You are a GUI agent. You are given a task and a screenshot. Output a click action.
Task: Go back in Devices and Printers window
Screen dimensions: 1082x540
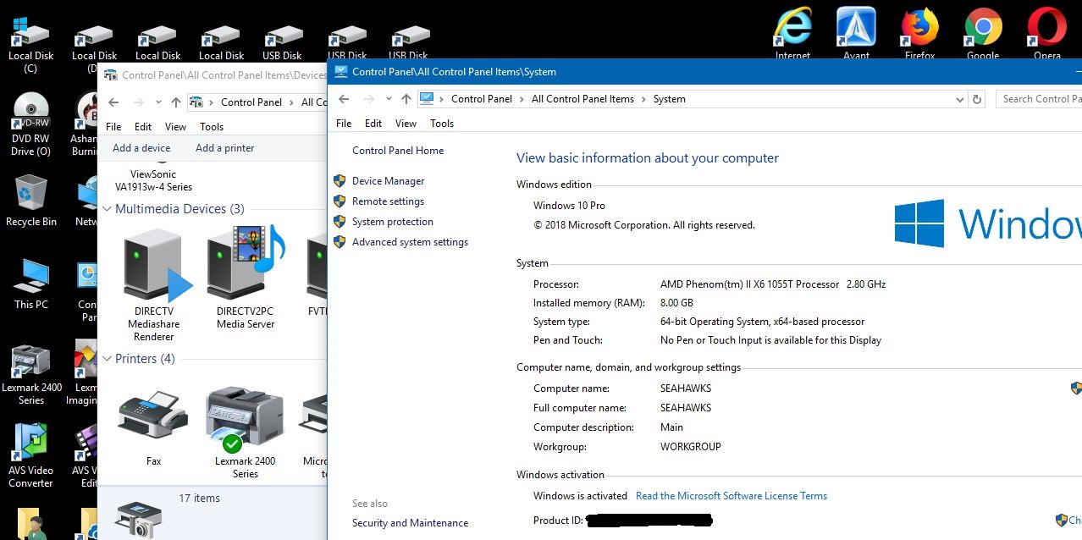click(114, 102)
